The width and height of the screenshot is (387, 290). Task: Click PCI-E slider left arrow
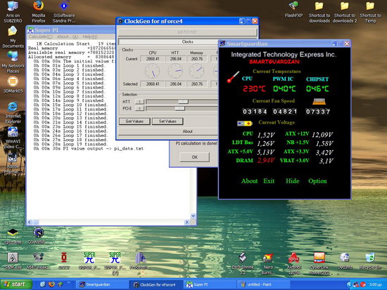(139, 108)
